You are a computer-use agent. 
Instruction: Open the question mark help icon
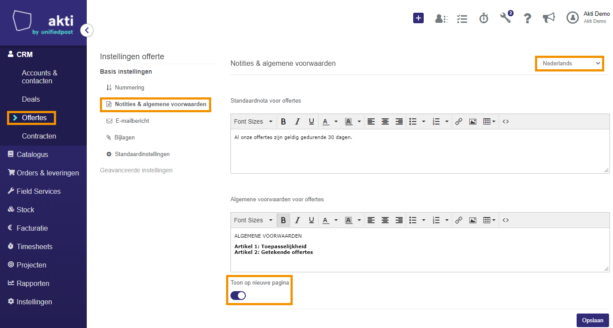click(528, 18)
